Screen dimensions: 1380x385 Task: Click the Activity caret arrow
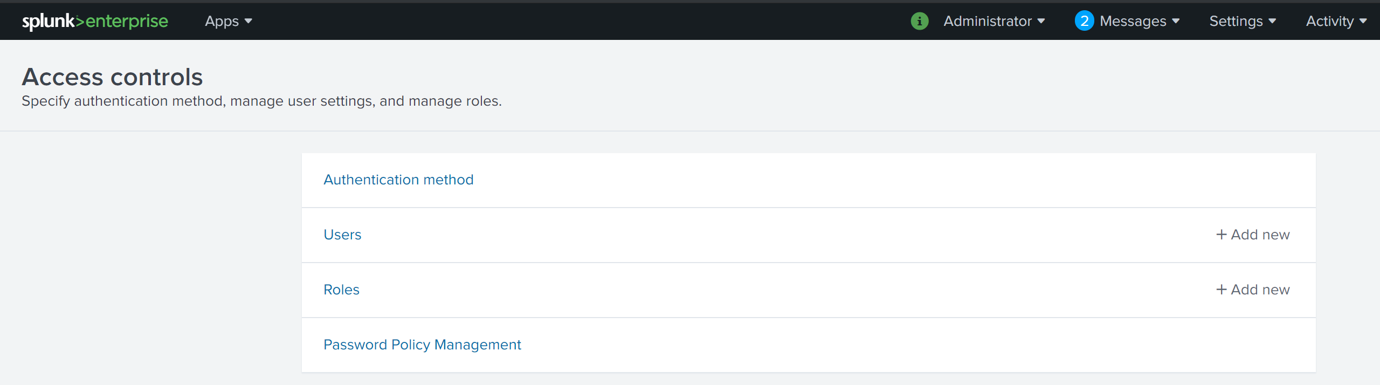coord(1363,21)
